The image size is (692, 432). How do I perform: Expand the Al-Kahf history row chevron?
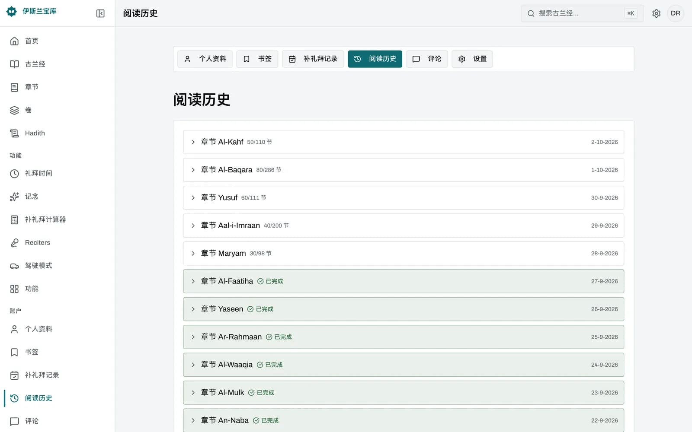pos(193,142)
